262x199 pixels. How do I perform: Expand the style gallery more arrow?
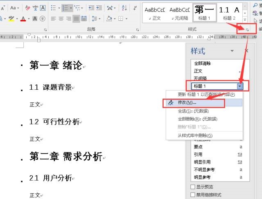245,19
